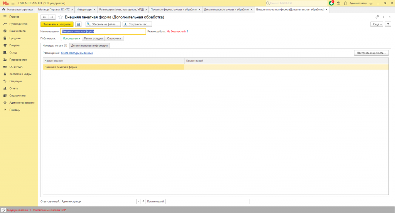Image resolution: width=395 pixels, height=213 pixels.
Task: Expand the Еще dropdown menu
Action: pyautogui.click(x=376, y=24)
